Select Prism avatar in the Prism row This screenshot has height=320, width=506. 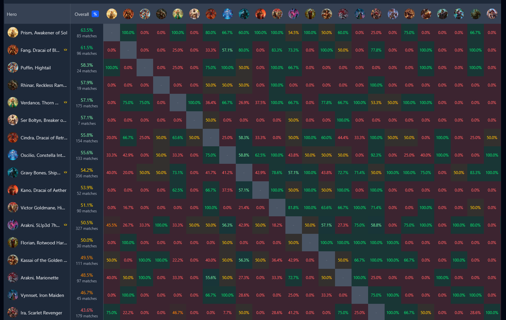click(x=13, y=32)
